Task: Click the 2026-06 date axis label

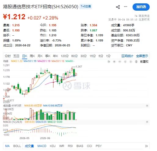Action: tap(45, 138)
